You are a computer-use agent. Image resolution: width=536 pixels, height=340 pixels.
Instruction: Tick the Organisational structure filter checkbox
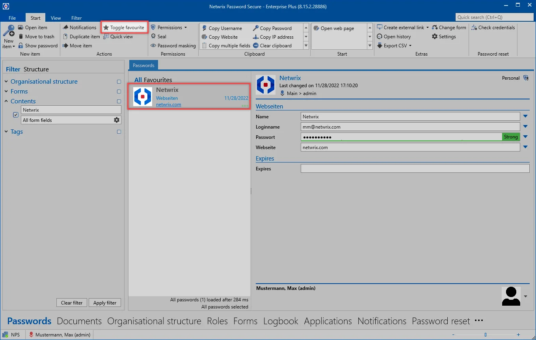[x=119, y=82]
